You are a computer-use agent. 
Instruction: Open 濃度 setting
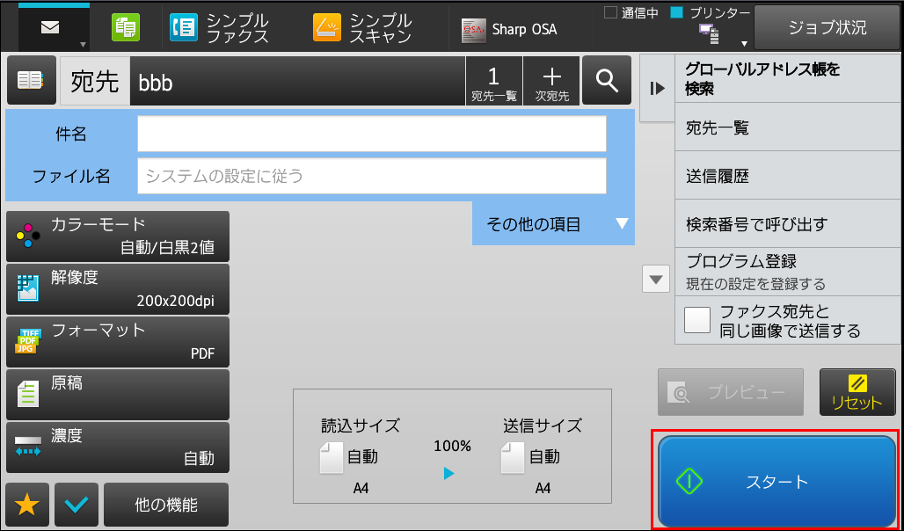[x=118, y=447]
